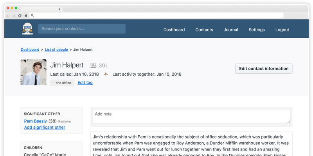Image resolution: width=313 pixels, height=156 pixels.
Task: Focus the Search your contacts field
Action: 82,28
